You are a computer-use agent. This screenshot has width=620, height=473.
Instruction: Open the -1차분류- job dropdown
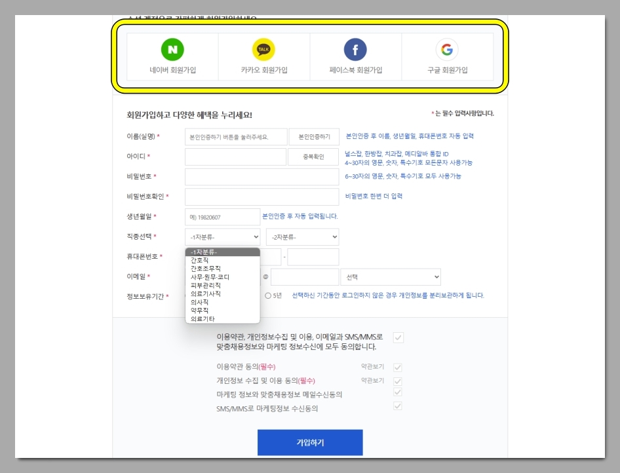[223, 237]
